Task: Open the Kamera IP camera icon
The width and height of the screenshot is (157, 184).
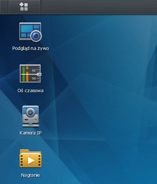Action: pyautogui.click(x=31, y=116)
